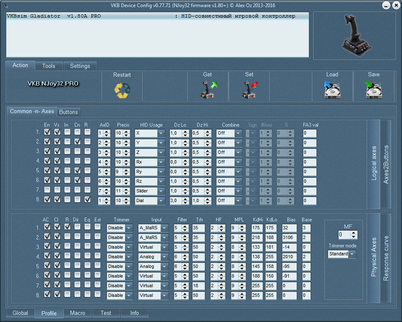Open HID Usage dropdown showing X
The image size is (402, 322).
click(150, 133)
